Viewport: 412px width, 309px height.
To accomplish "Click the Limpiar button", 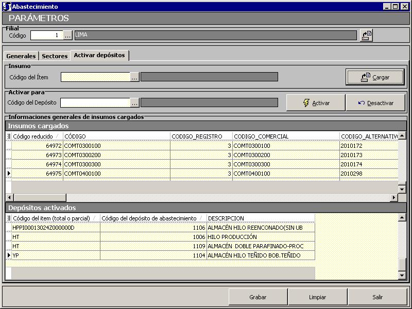I will tap(317, 297).
